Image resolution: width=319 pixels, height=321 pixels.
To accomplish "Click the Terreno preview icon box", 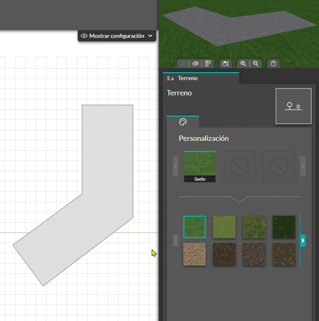I will click(293, 106).
